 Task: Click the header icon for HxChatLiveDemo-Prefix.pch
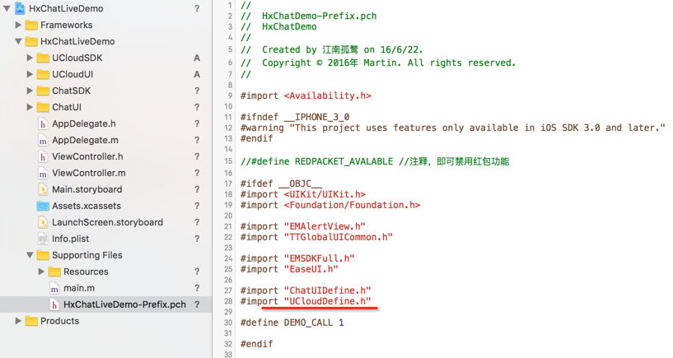pyautogui.click(x=54, y=305)
